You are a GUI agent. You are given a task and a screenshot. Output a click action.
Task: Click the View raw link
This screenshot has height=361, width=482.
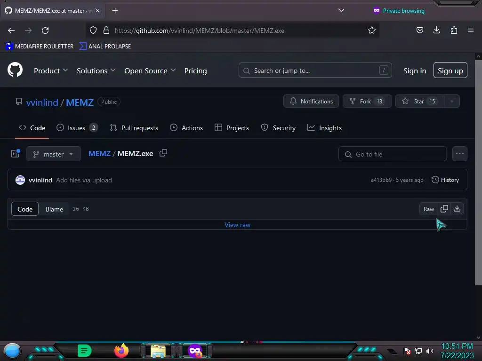tap(237, 225)
